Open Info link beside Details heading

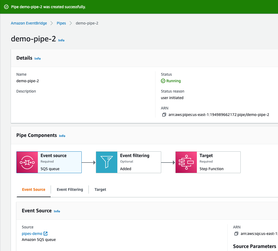point(38,59)
